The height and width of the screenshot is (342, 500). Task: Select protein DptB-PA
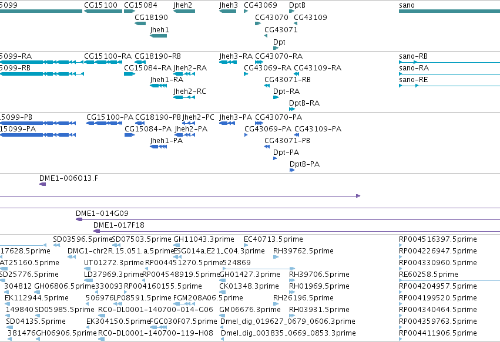coord(292,170)
